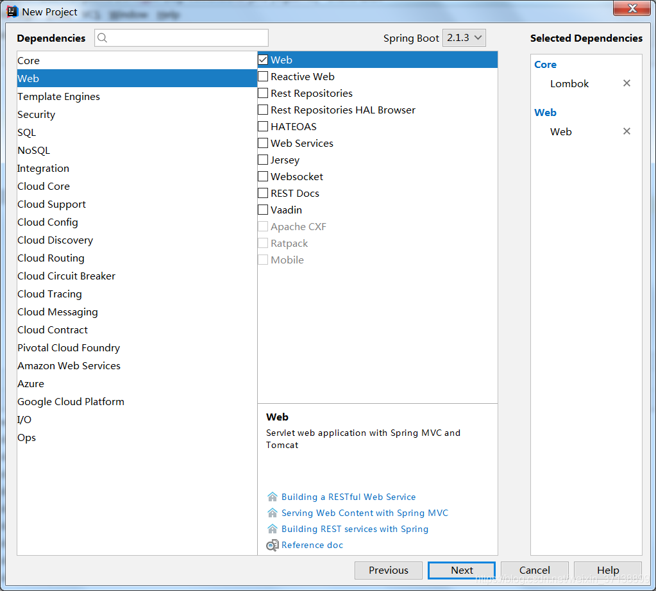Open the I/O category
This screenshot has width=656, height=591.
coord(137,419)
